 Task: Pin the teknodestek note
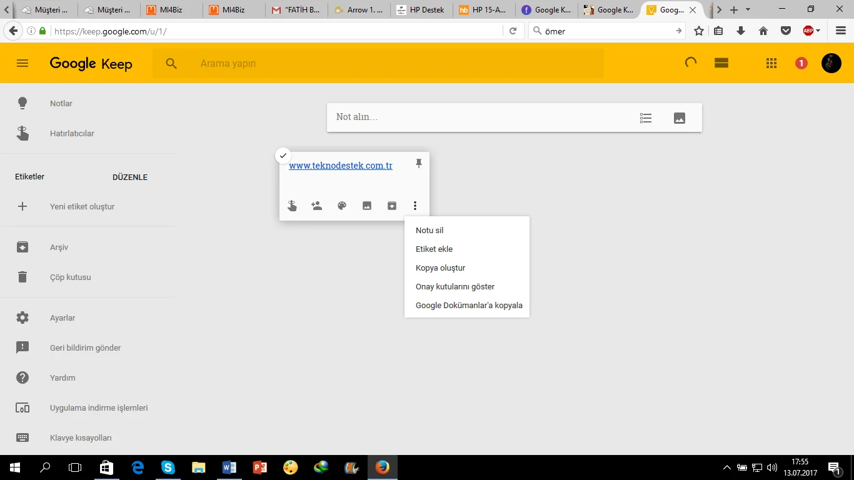pyautogui.click(x=419, y=164)
